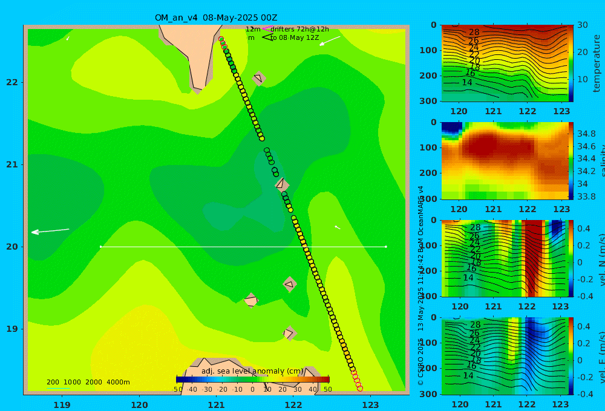605x411 pixels.
Task: Click the salinity colorbar scale
Action: coord(571,161)
